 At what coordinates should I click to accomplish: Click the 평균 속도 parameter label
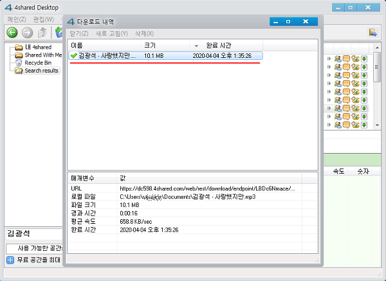[83, 221]
